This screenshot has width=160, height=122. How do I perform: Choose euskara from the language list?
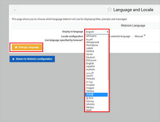point(97,69)
